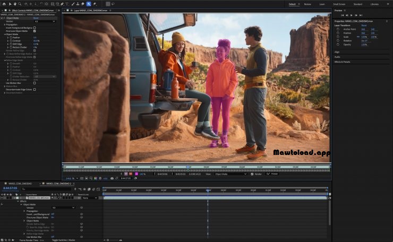Select the Puppet Pin tool
Viewport: 393px width, 242px height.
[95, 4]
